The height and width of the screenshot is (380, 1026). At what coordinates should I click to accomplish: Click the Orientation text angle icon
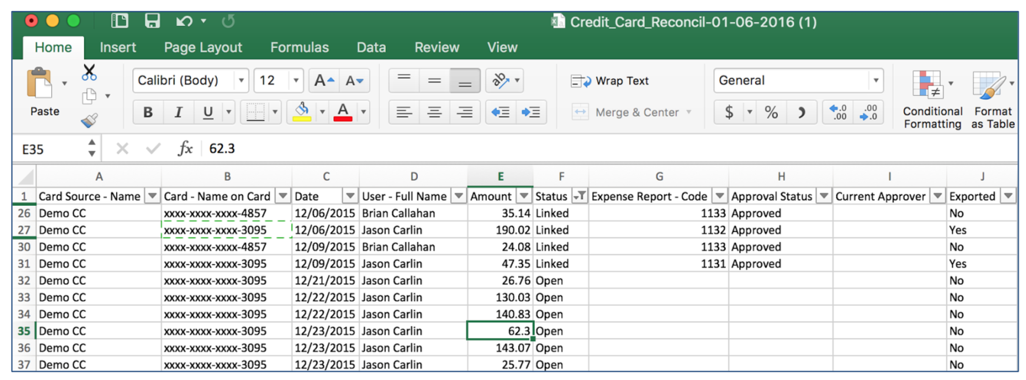click(x=501, y=81)
